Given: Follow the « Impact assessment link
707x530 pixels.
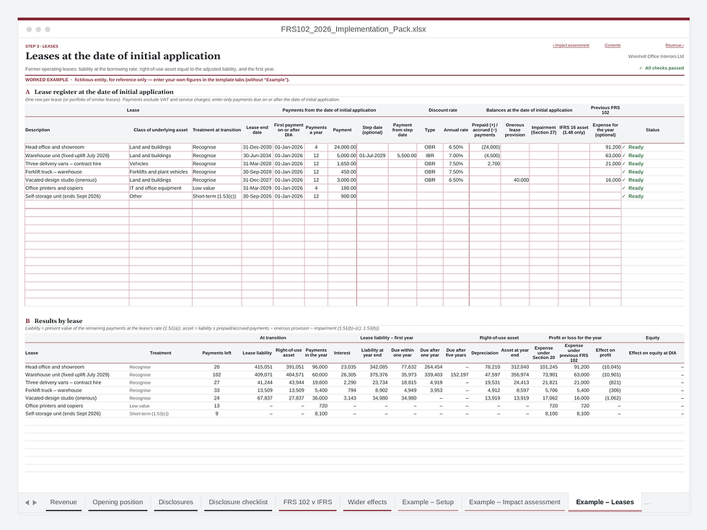Looking at the screenshot, I should (571, 45).
